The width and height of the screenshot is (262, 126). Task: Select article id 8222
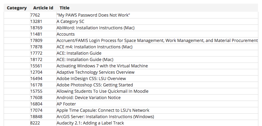35,123
